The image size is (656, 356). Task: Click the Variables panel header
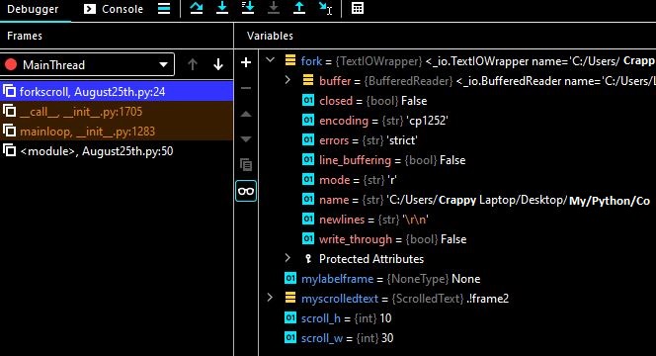click(270, 36)
